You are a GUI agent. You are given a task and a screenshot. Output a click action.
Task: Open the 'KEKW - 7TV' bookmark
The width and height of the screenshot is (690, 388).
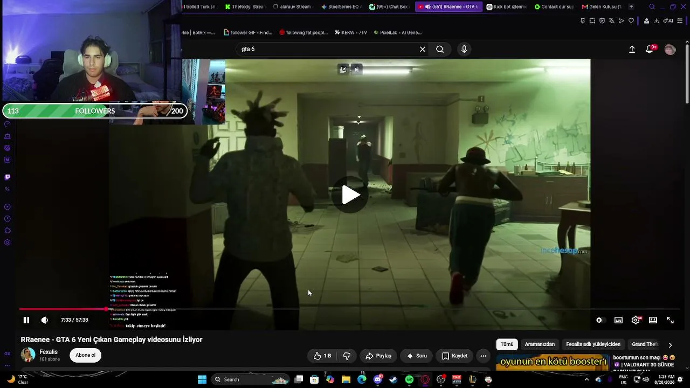[x=350, y=32]
